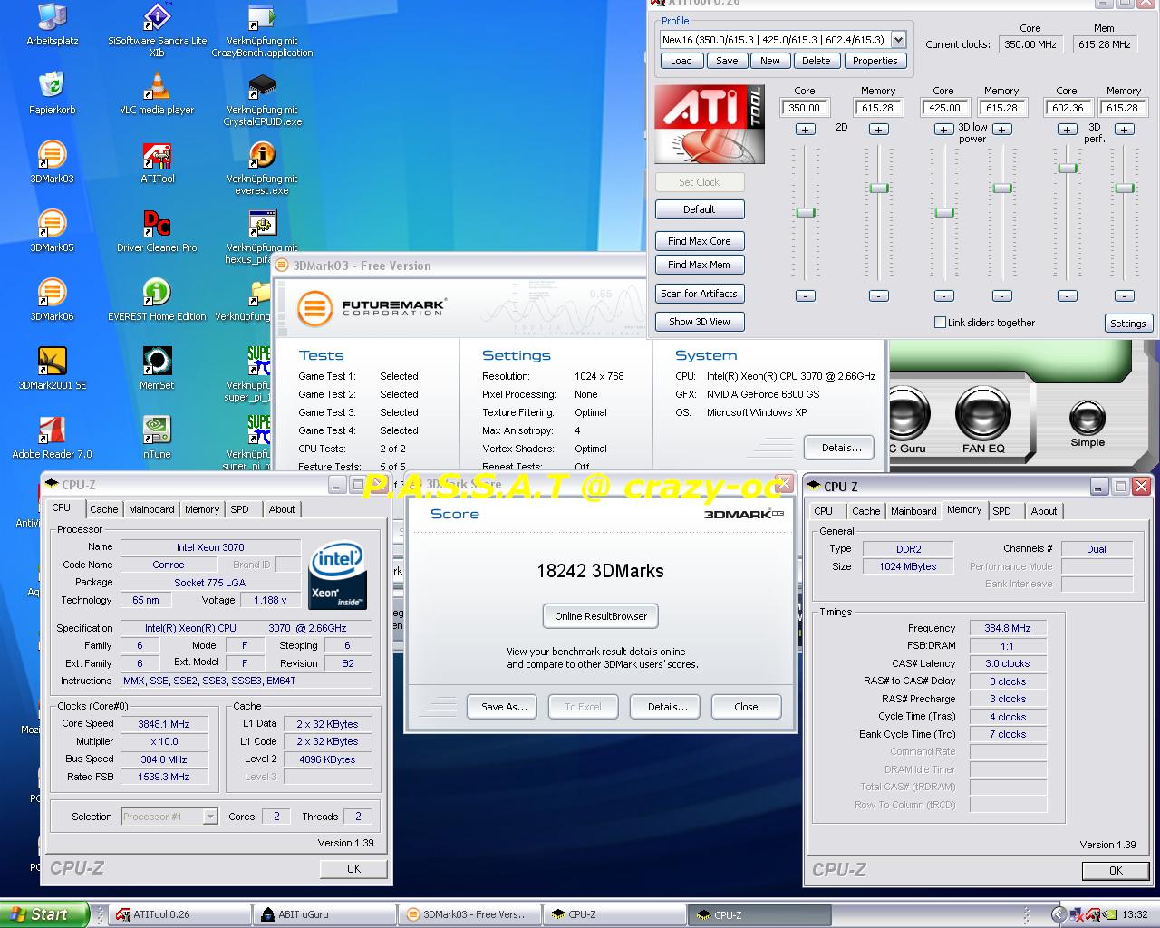Open the Papierkorb recycle bin
Screen dimensions: 1160x928
53,93
